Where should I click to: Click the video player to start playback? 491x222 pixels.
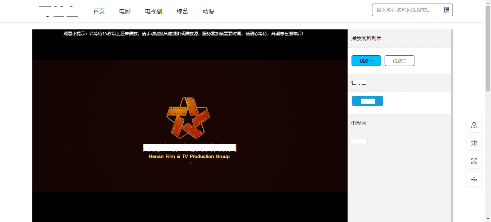(190, 126)
